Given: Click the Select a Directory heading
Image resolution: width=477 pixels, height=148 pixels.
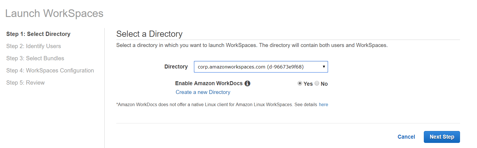Looking at the screenshot, I should 149,34.
